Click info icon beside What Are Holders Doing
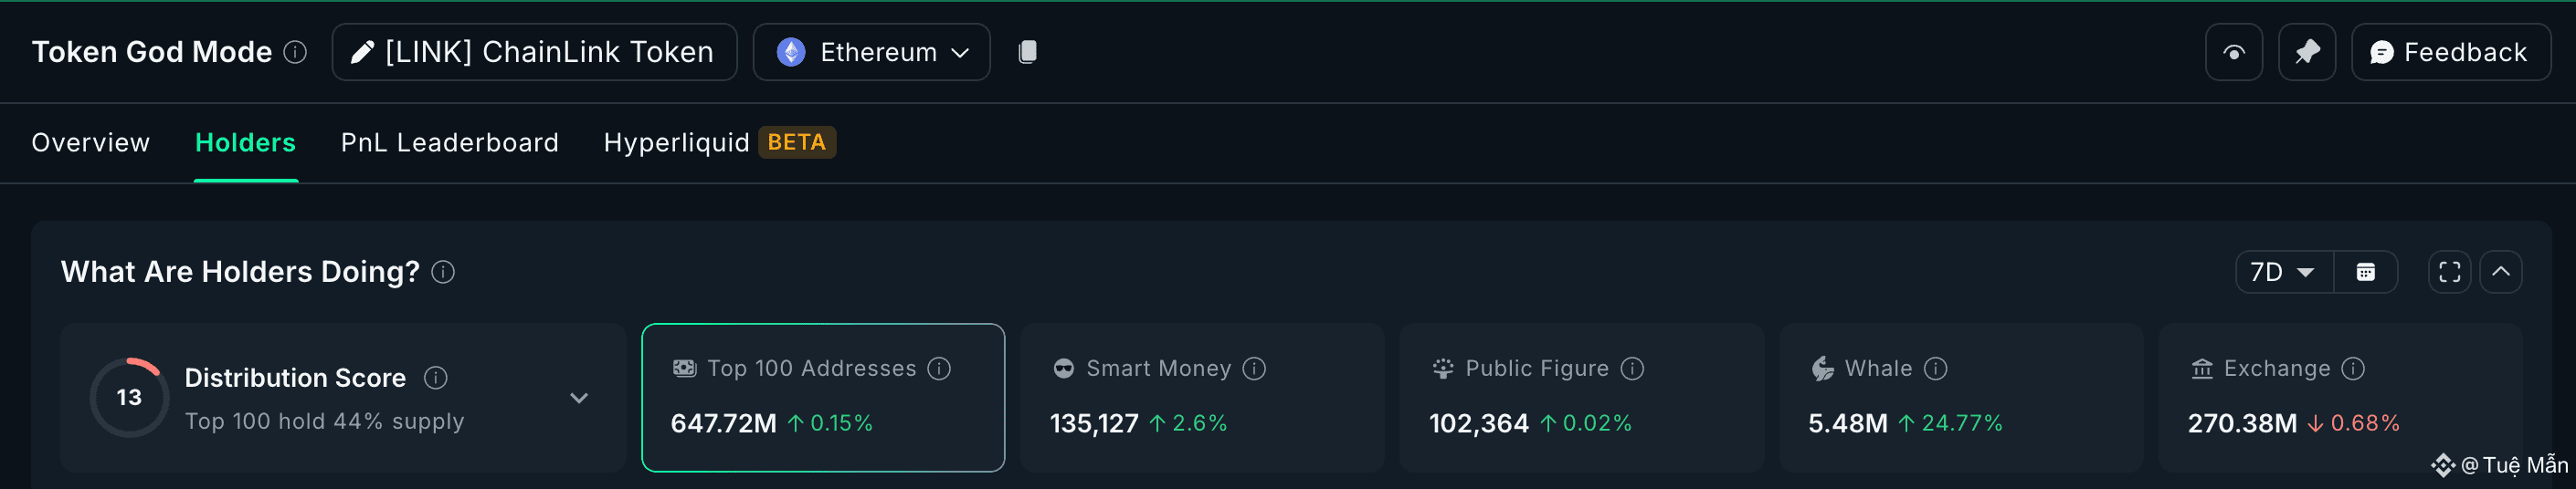Image resolution: width=2576 pixels, height=489 pixels. 443,273
